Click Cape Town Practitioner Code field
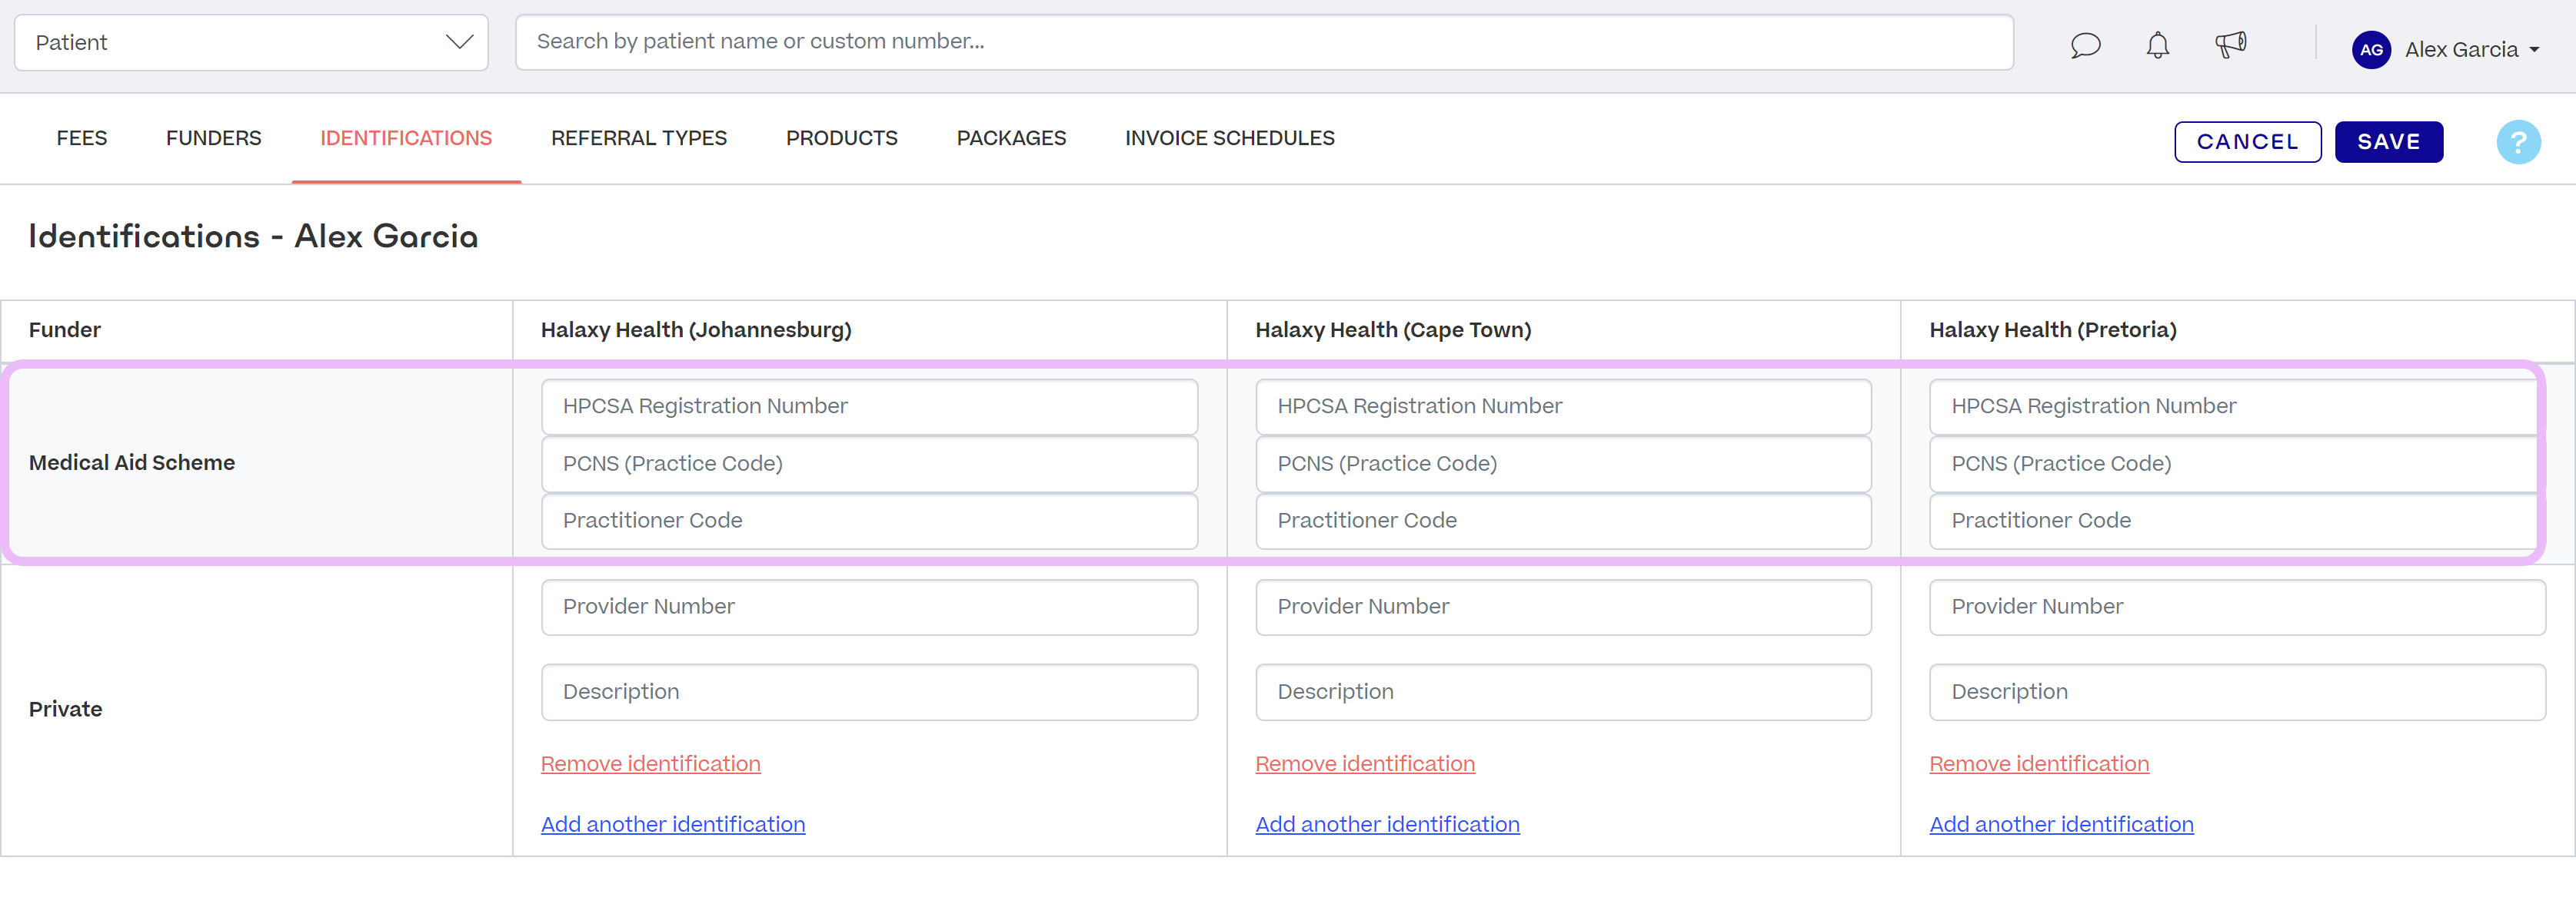 coord(1563,521)
